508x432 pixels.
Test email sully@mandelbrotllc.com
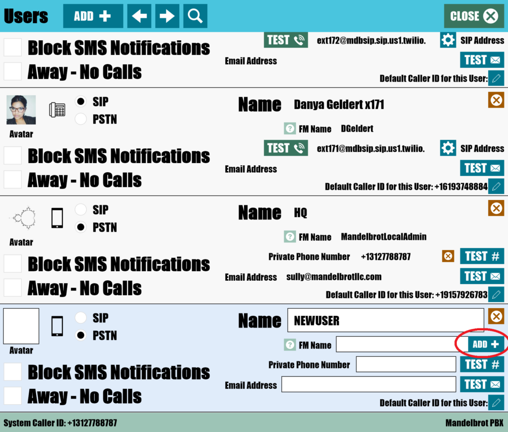pyautogui.click(x=482, y=276)
